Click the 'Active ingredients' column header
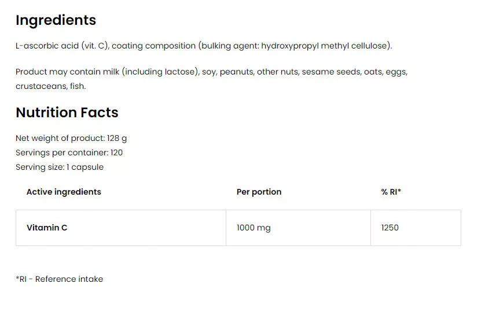Screen dimensions: 485x309 click(64, 192)
